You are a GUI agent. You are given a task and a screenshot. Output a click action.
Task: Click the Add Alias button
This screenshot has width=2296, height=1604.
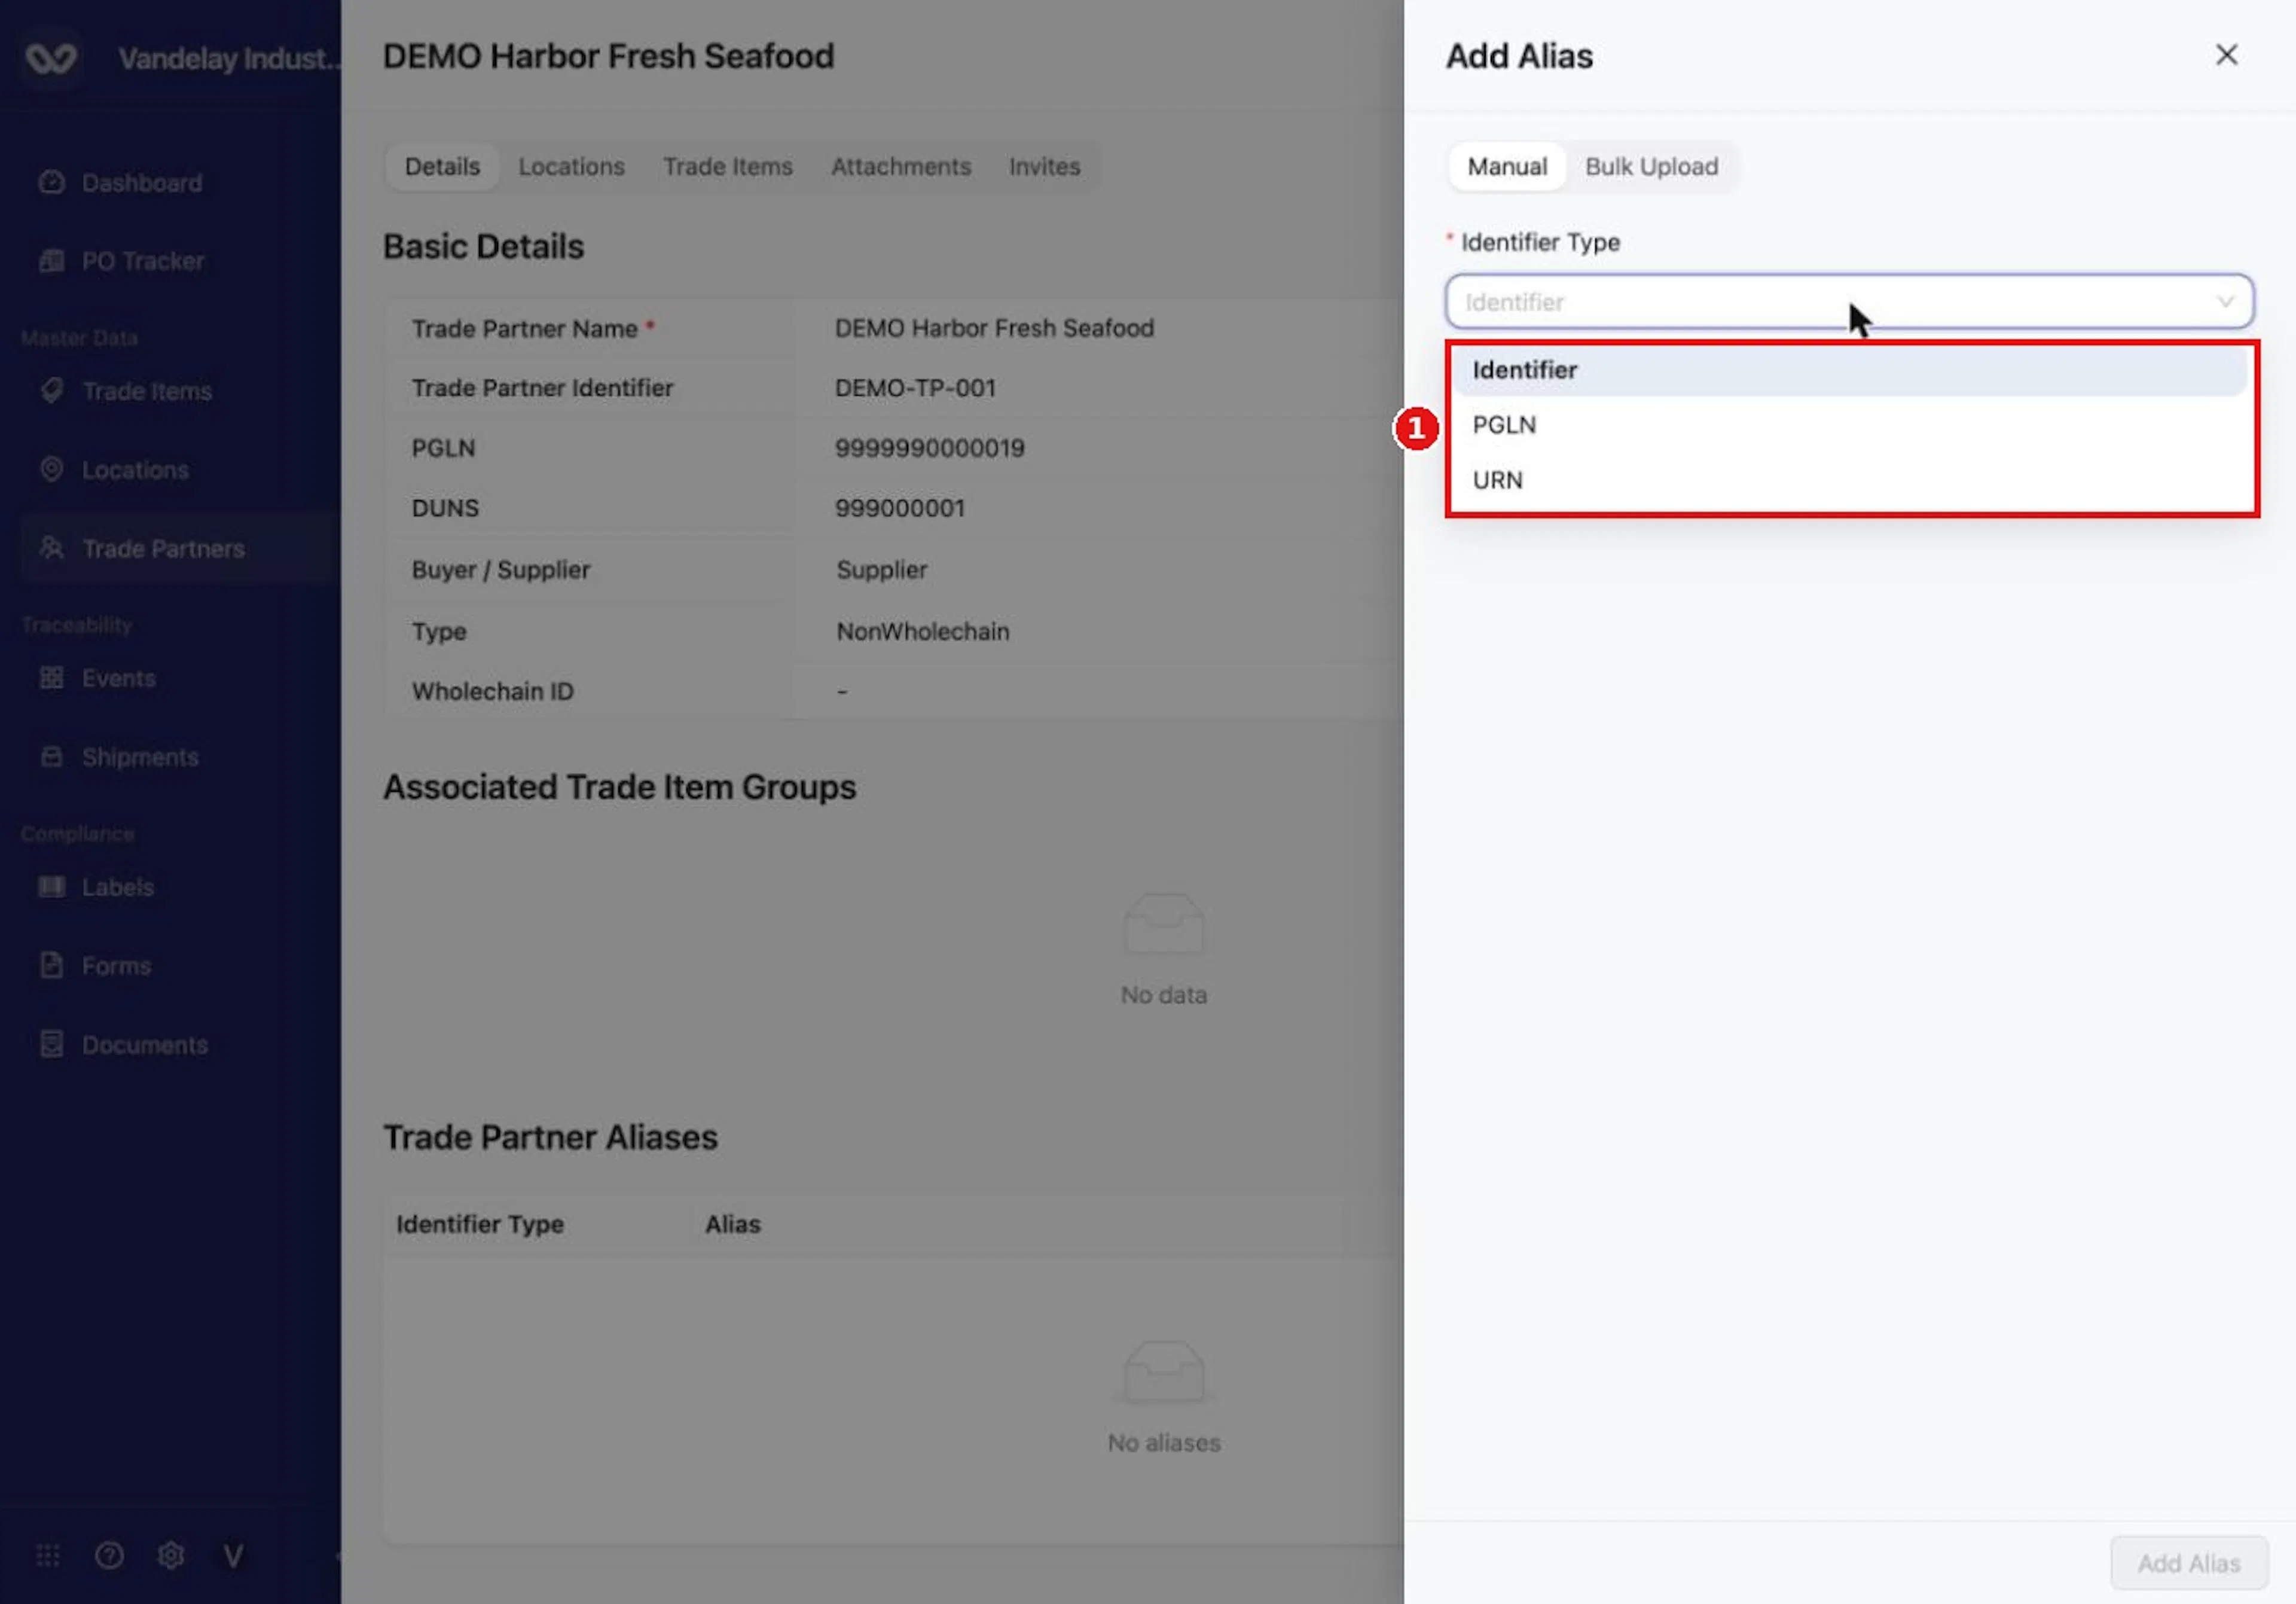(x=2188, y=1563)
